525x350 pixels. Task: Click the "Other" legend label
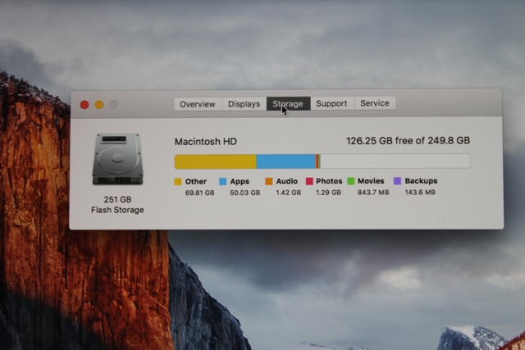coord(196,181)
